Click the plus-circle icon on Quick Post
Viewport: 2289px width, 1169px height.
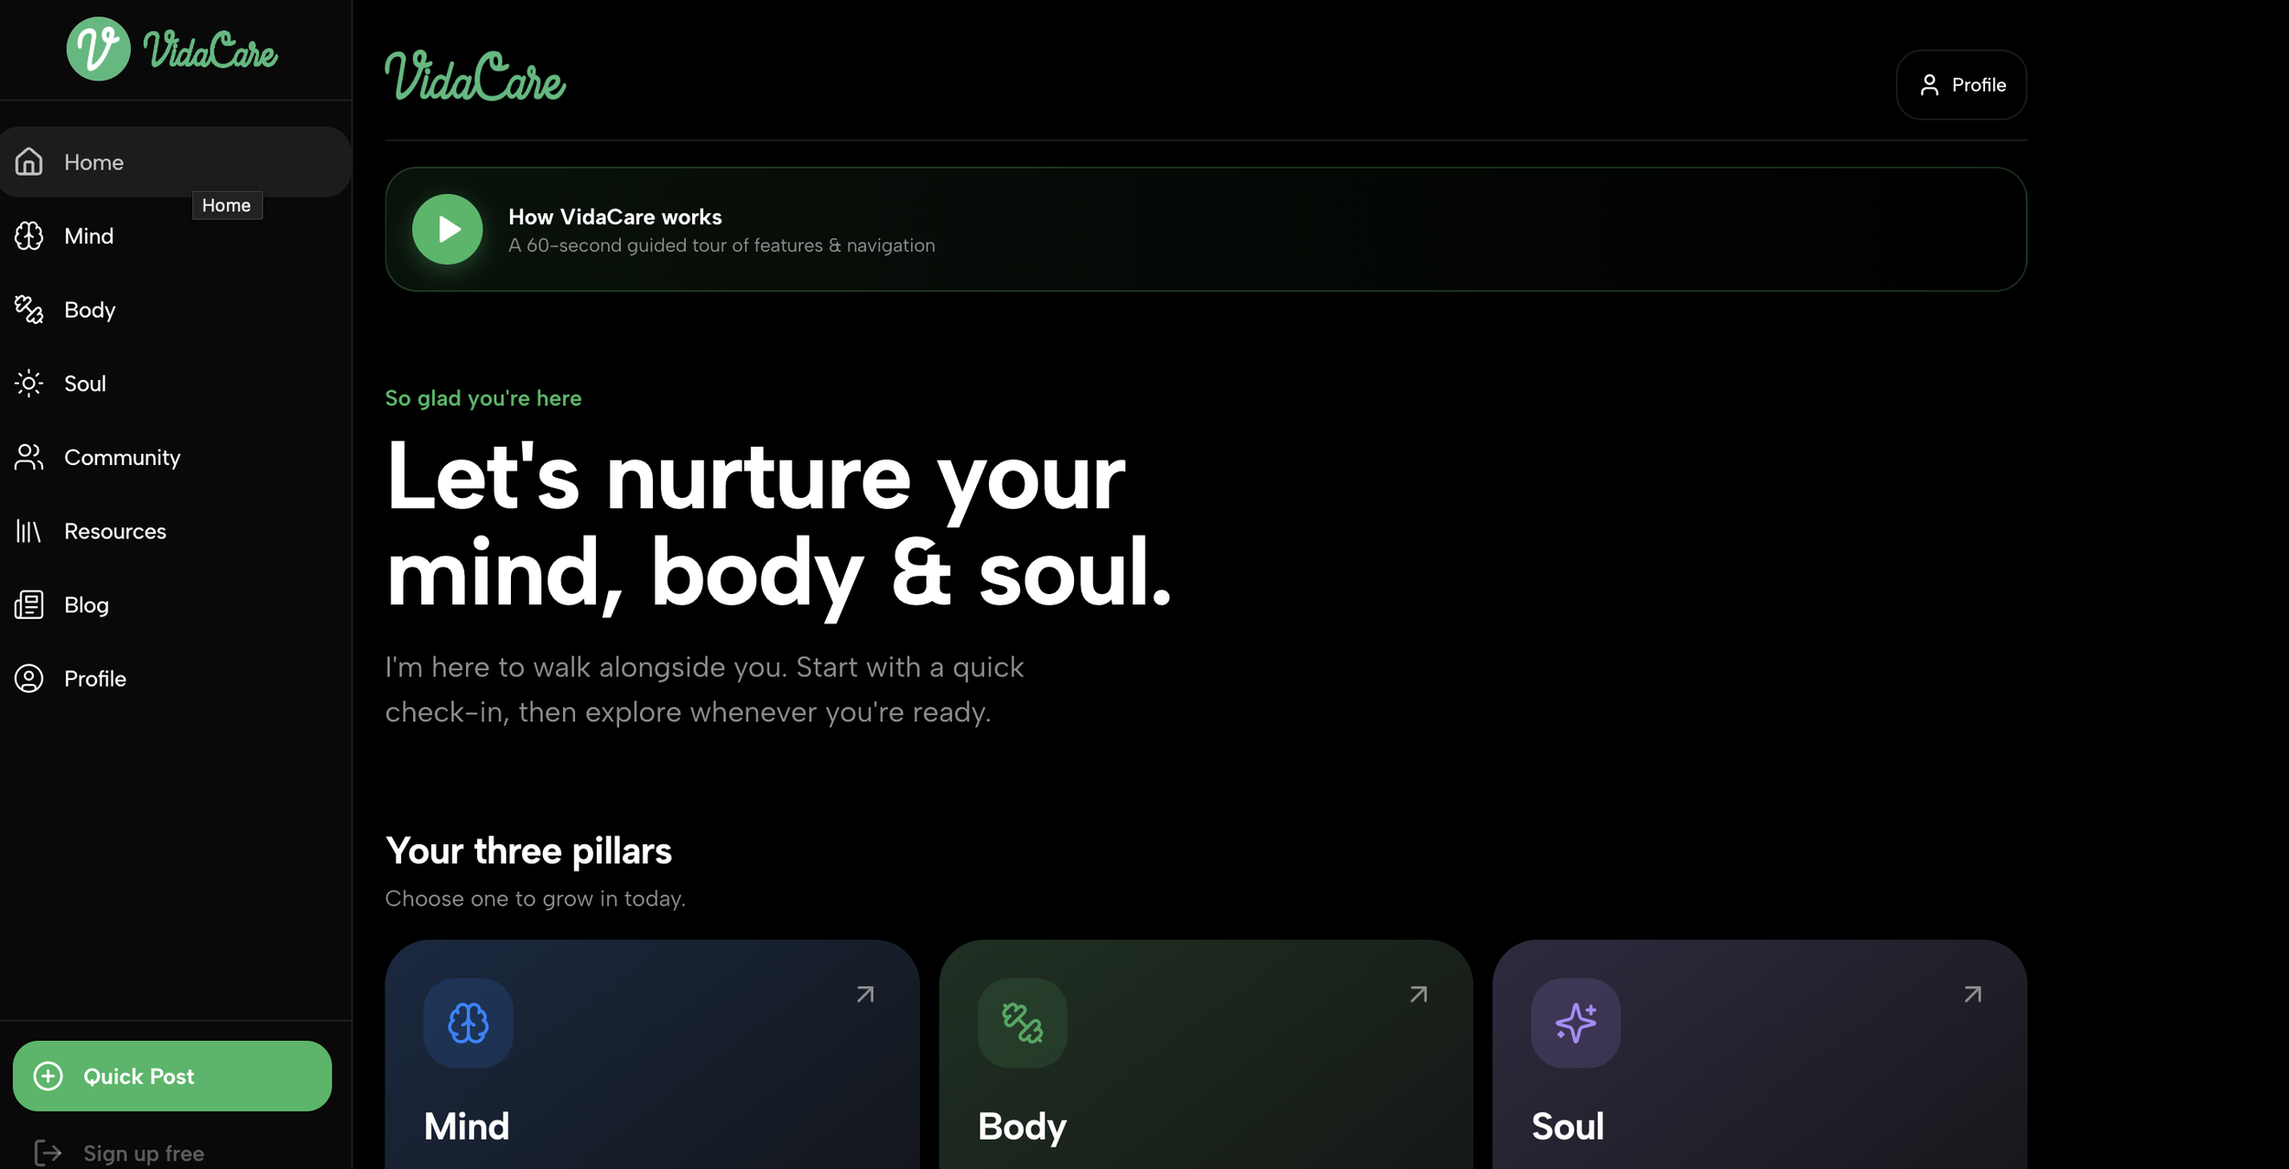coord(49,1076)
